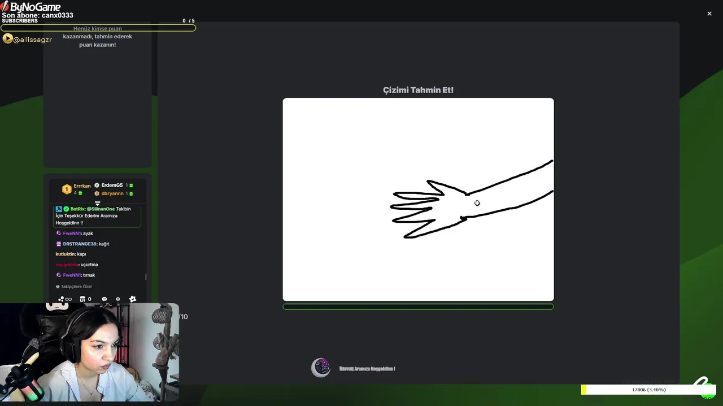This screenshot has width=723, height=406.
Task: Open ErdemG5's leaderboard entry
Action: click(x=112, y=185)
